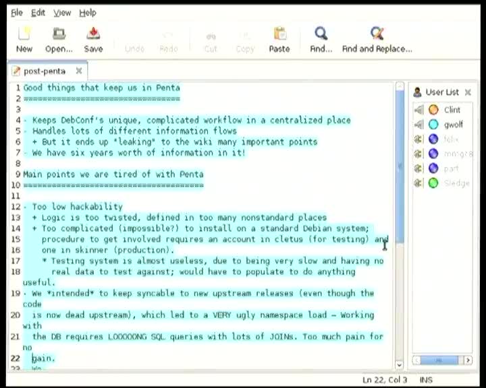Viewport: 486px width, 388px height.
Task: Open the File menu
Action: pyautogui.click(x=17, y=13)
